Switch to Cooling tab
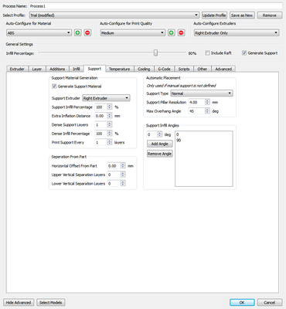This screenshot has width=286, height=309. pyautogui.click(x=144, y=69)
